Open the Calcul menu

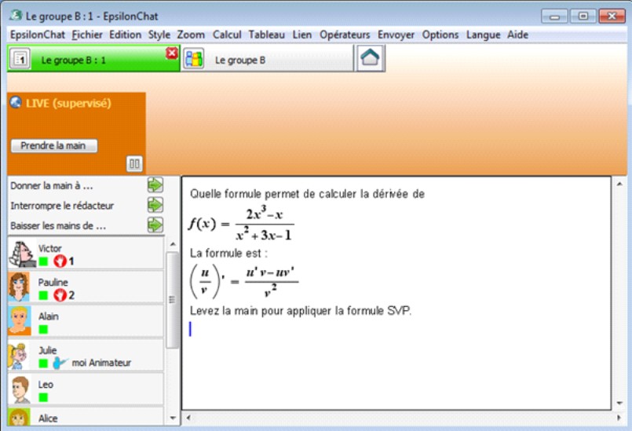tap(227, 35)
